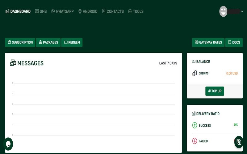Click the Redeem button
This screenshot has height=154, width=247.
(72, 43)
